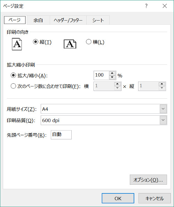Viewport: 174px width, 207px height.
Task: Click the 用紙サイズ(Z): label
Action: click(22, 109)
